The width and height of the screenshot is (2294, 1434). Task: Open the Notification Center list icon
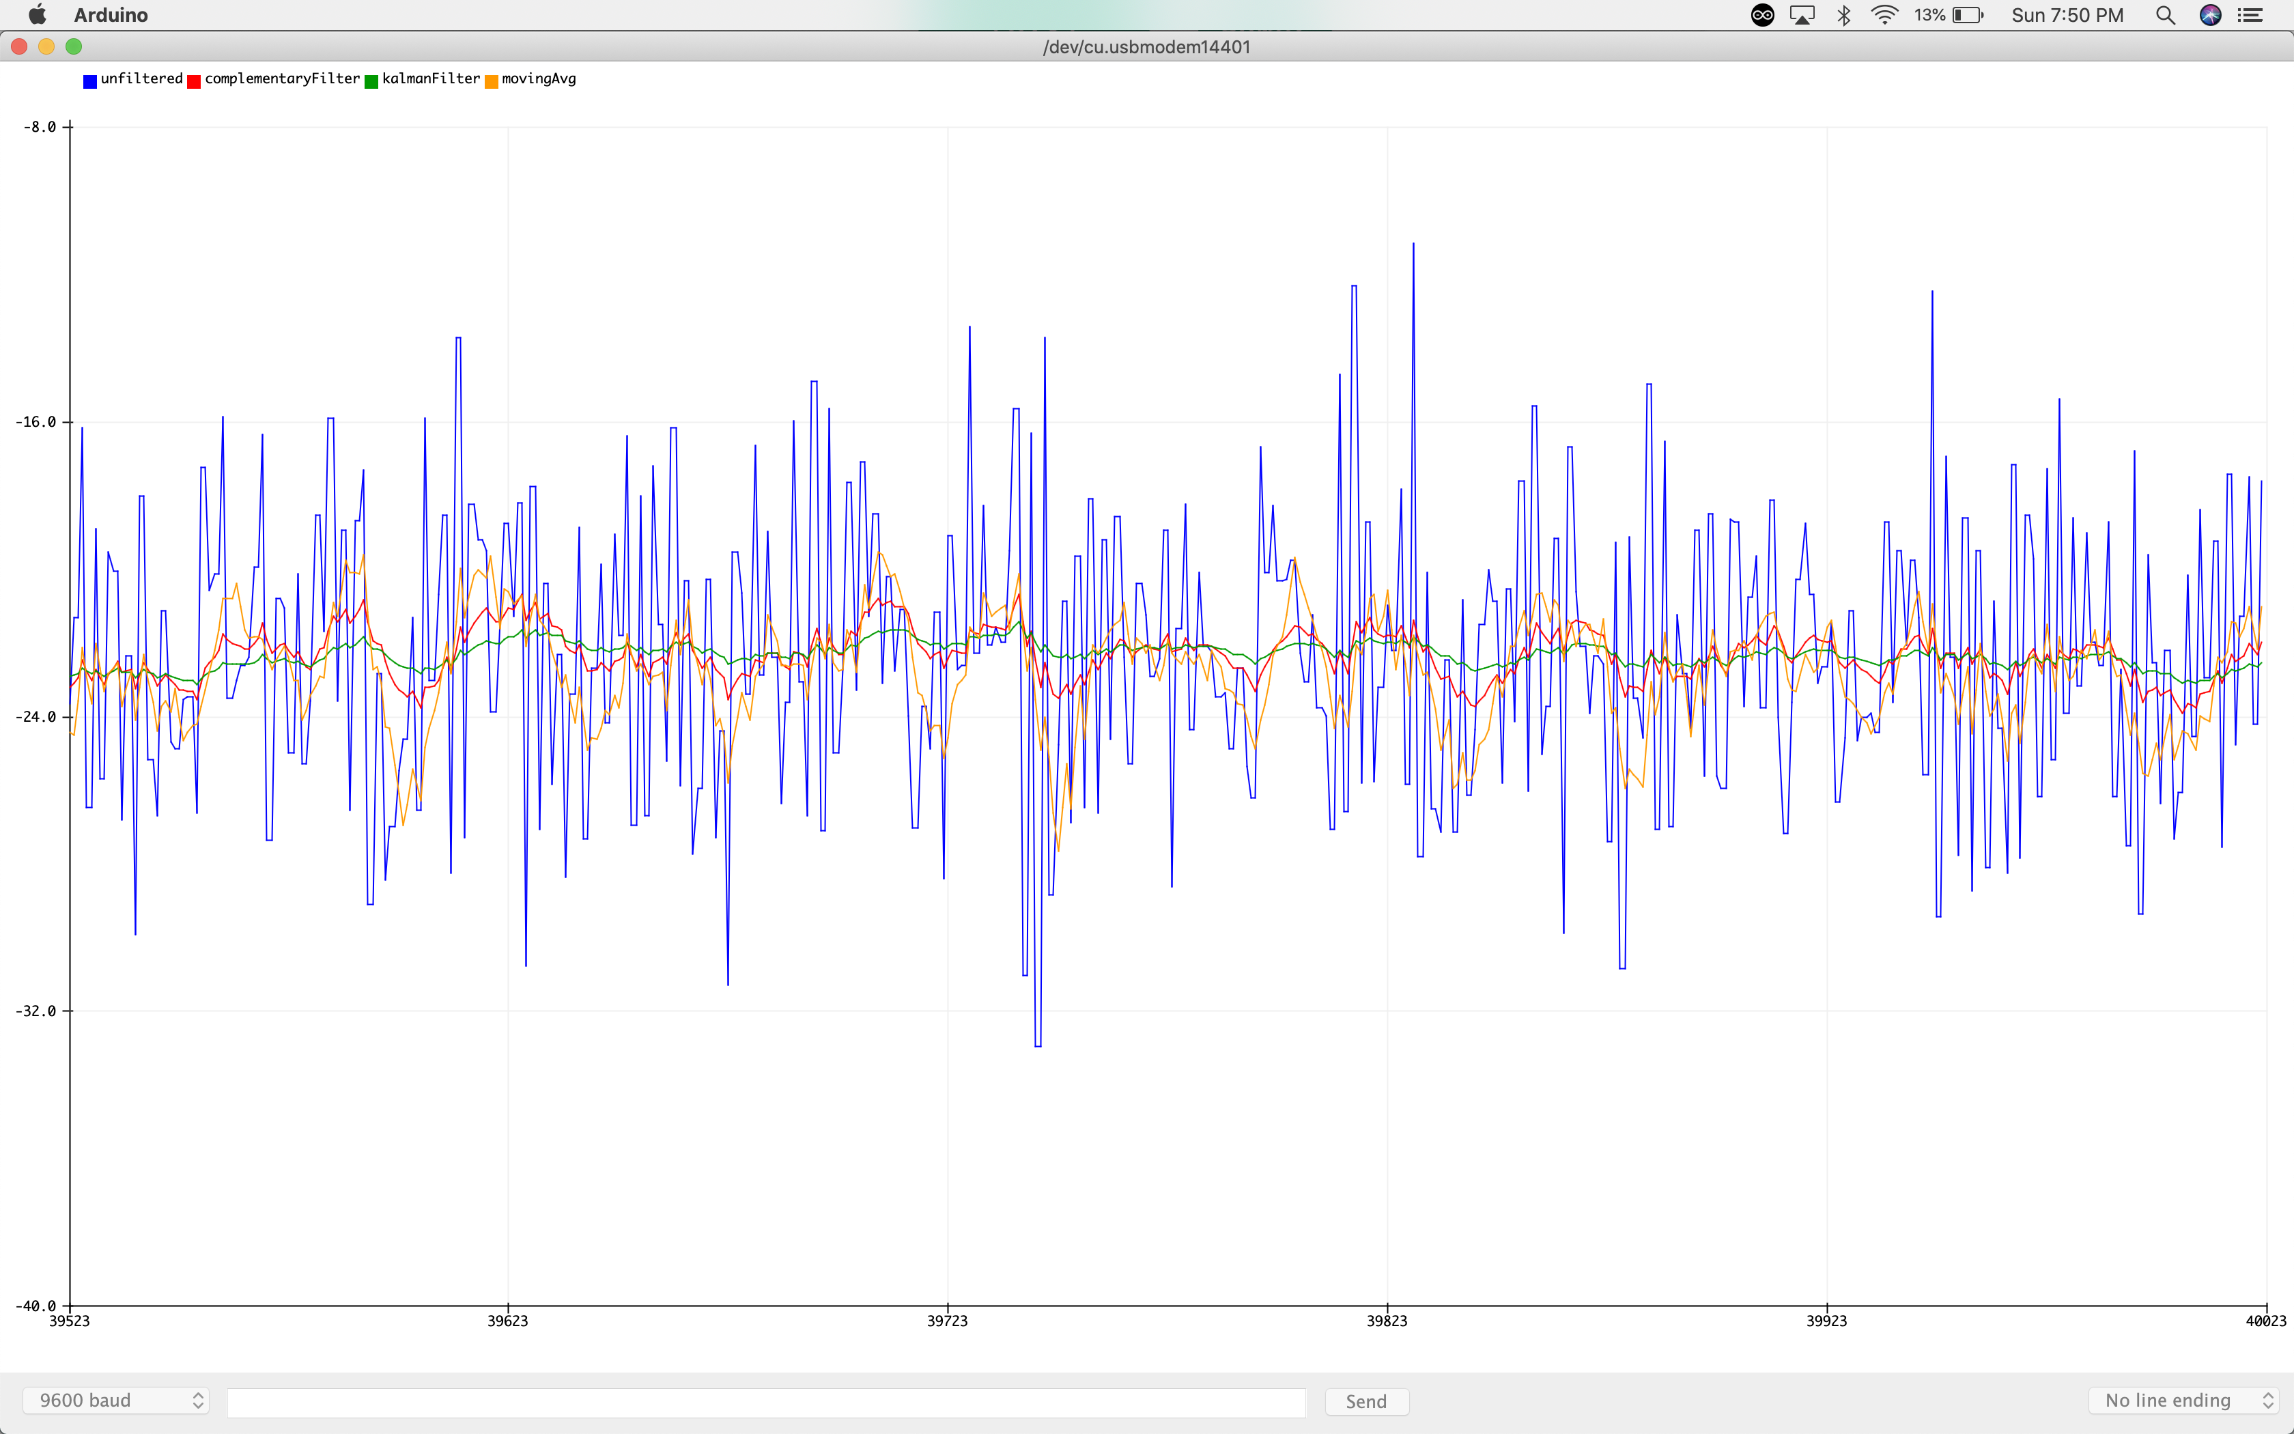[x=2250, y=15]
